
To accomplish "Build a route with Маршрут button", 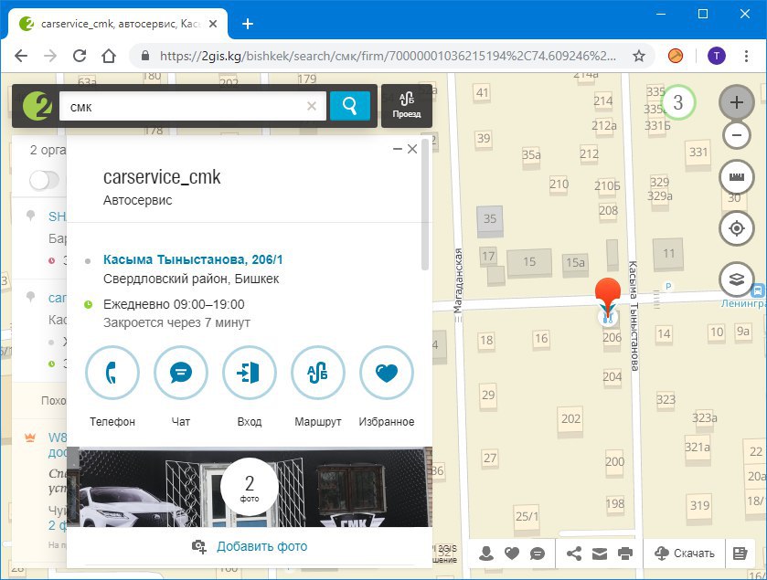I will (x=318, y=373).
